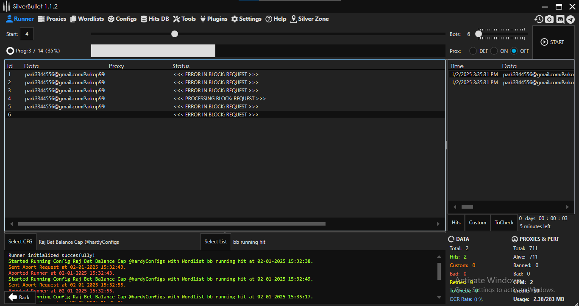
Task: Click the 'Runner initialized succesfully!' log line
Action: 52,255
